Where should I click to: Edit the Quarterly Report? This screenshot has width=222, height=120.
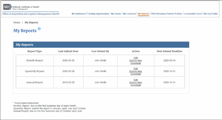point(136,69)
